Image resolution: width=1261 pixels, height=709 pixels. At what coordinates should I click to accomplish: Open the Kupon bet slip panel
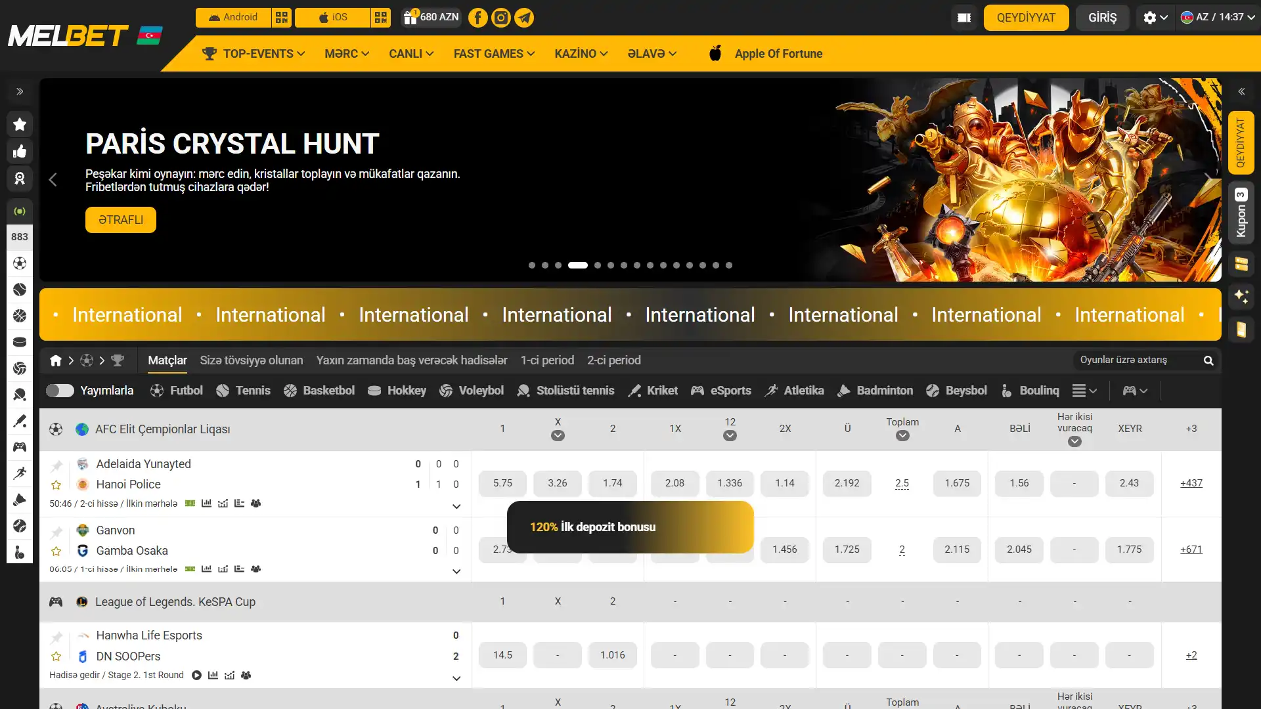[x=1241, y=213]
